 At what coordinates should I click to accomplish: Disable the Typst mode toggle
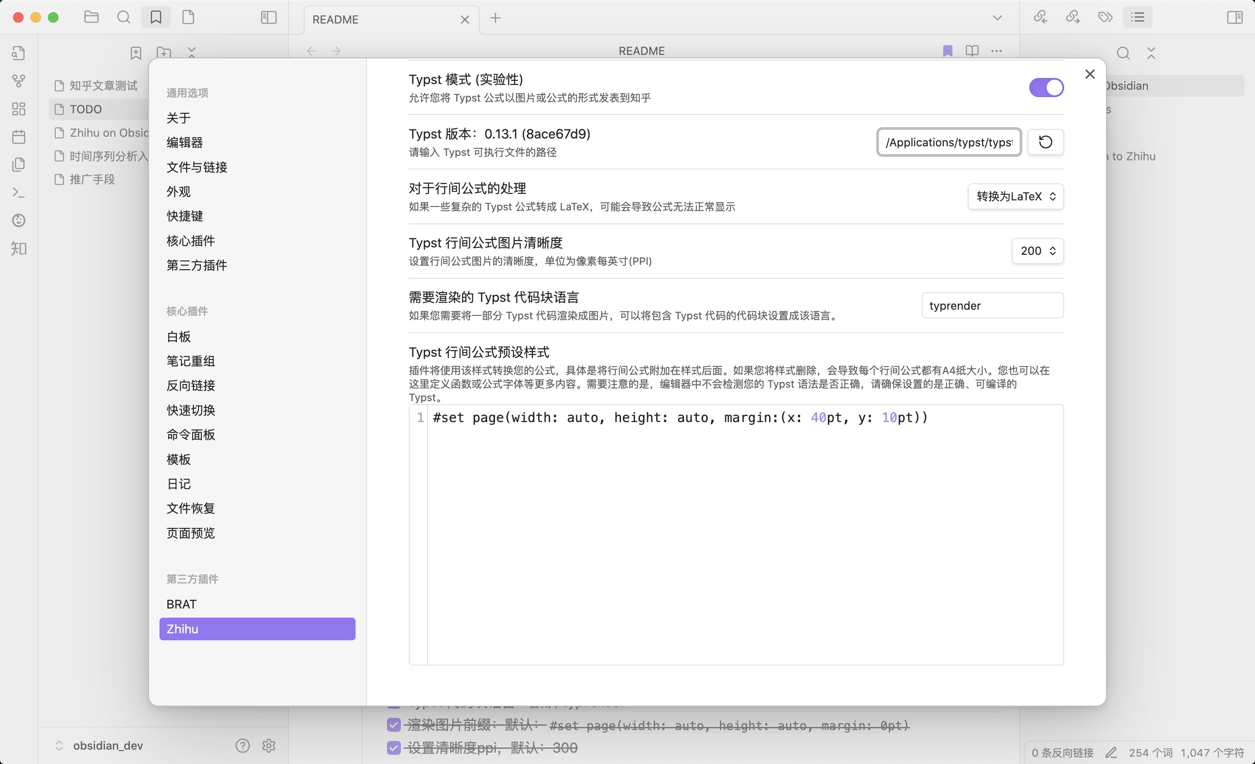click(1046, 88)
